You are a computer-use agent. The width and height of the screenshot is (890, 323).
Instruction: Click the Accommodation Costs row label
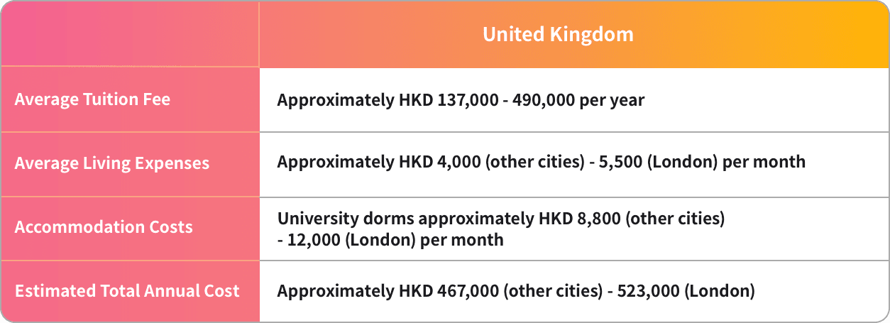point(104,227)
